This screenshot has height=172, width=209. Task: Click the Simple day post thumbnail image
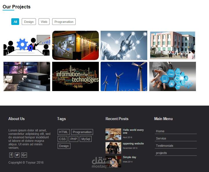[113, 162]
